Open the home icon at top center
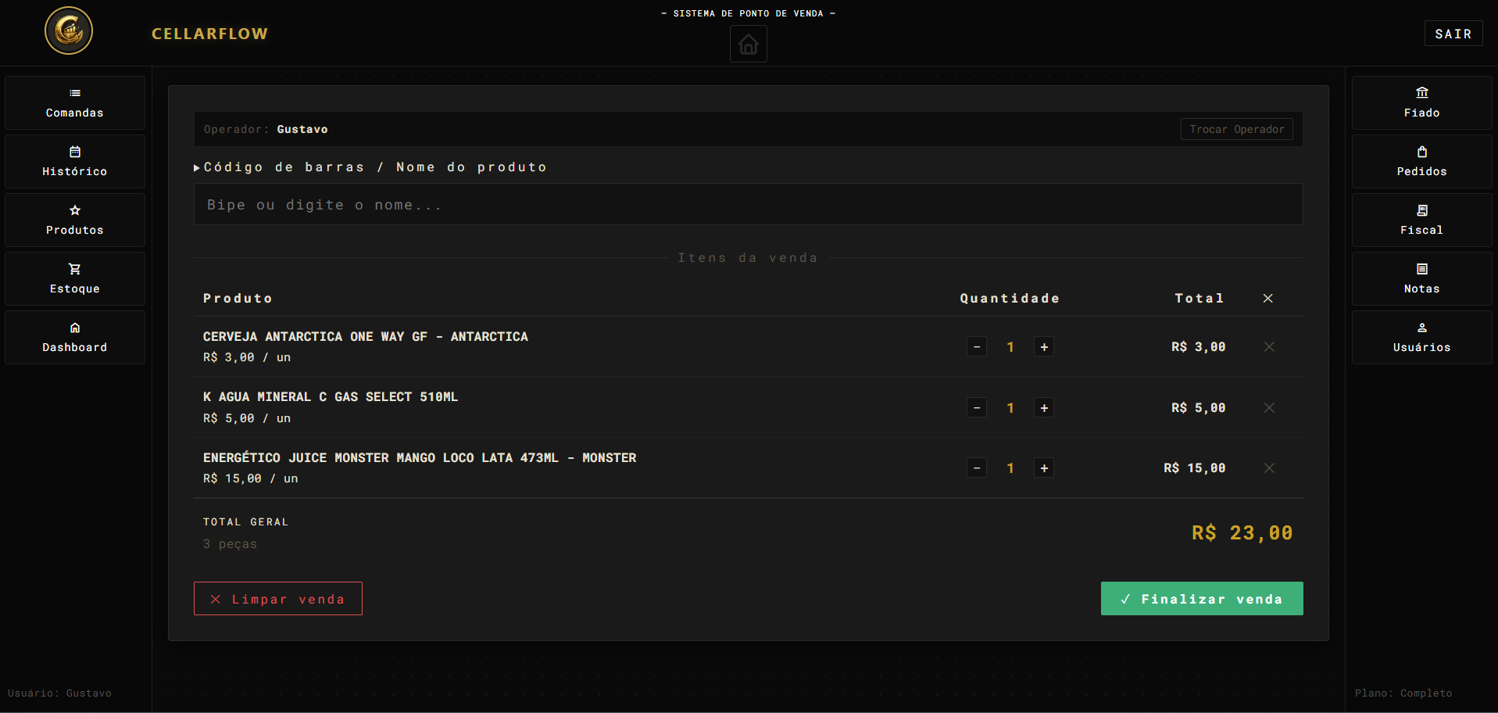 748,44
